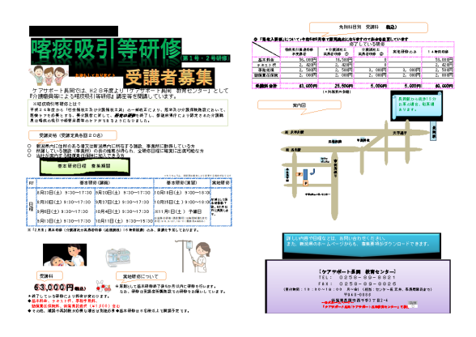
Task: Click the 実地研修について callout label
Action: (x=141, y=276)
